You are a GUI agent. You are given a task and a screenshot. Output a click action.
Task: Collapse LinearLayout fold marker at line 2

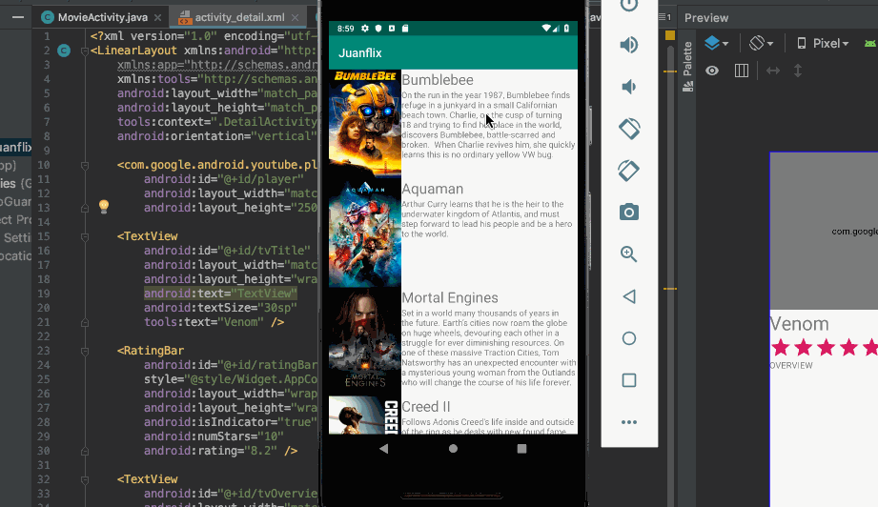(x=85, y=51)
